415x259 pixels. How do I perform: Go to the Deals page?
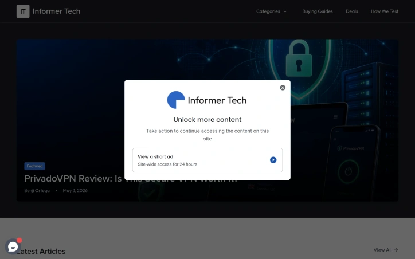coord(352,11)
